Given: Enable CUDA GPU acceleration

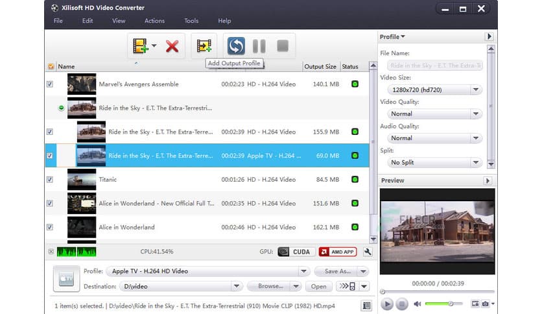Looking at the screenshot, I should 296,252.
